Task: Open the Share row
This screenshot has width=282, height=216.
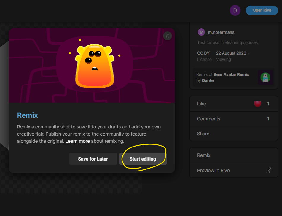Action: click(234, 134)
